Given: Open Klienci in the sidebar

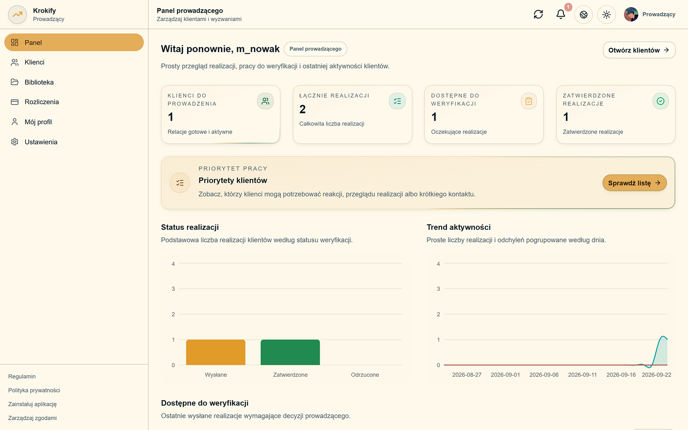Looking at the screenshot, I should [74, 62].
